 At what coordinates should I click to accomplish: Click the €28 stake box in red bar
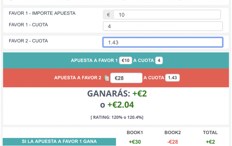pos(126,78)
